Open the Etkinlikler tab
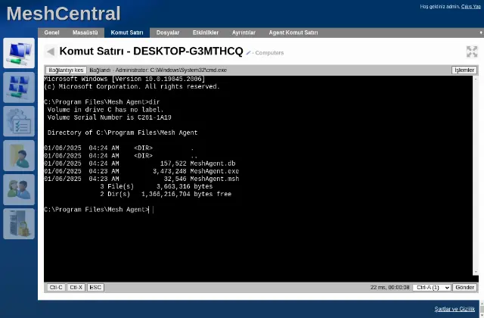Screen dimensions: 484x318 pos(206,33)
